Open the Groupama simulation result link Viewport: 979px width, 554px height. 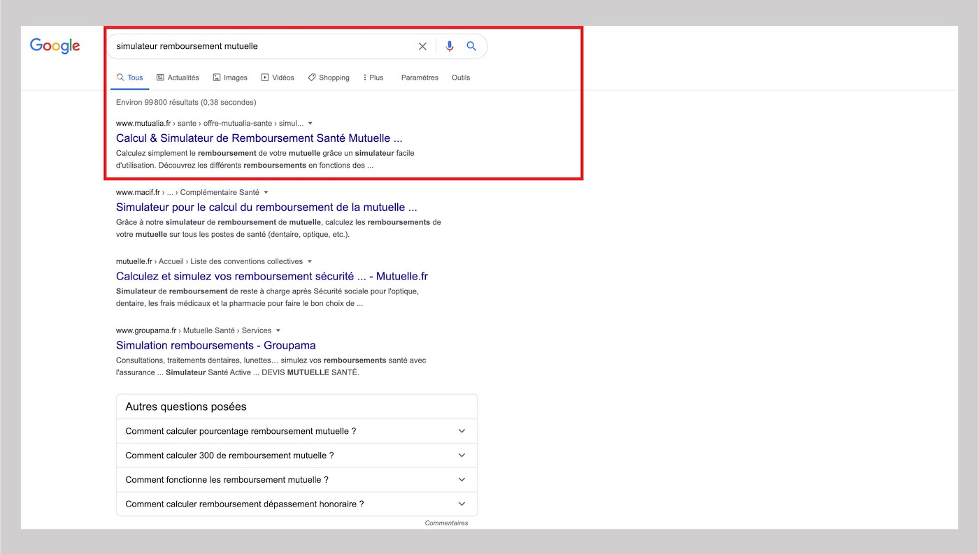tap(215, 345)
